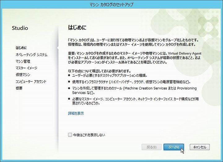Select the オペレーティング システム step
This screenshot has height=162, width=223.
coord(31,55)
